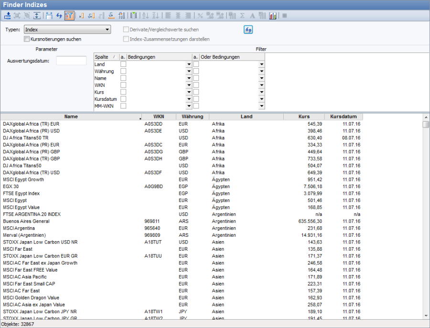Enable the Kursnotierungen suchen checkbox

(27, 39)
